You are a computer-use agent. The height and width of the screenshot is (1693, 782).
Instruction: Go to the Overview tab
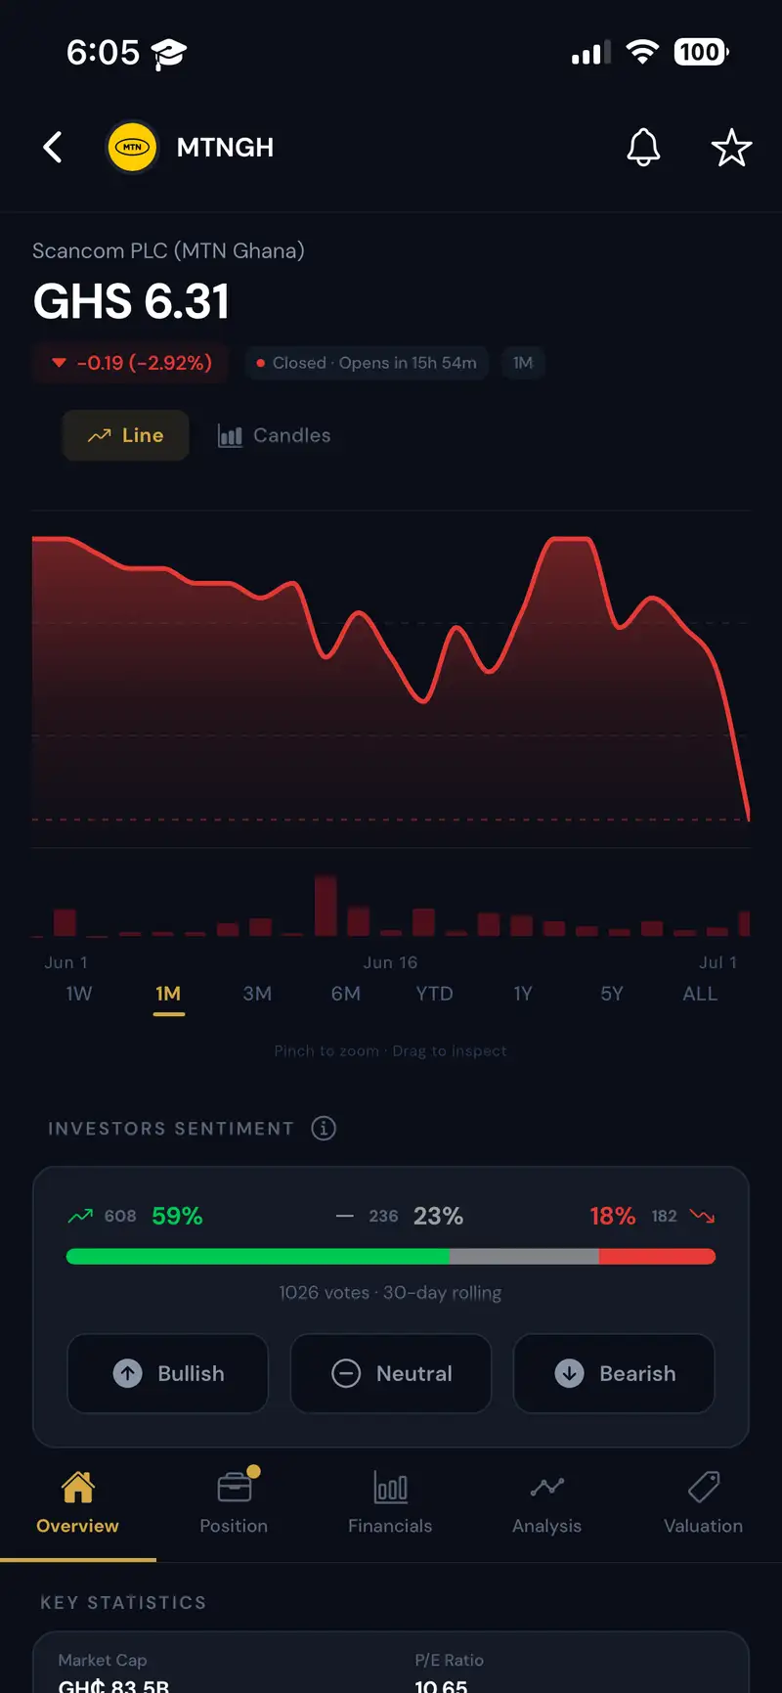77,1501
